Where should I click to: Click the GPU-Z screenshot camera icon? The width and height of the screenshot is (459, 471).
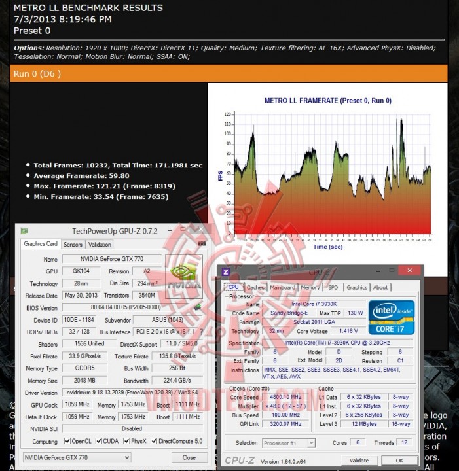pyautogui.click(x=202, y=243)
